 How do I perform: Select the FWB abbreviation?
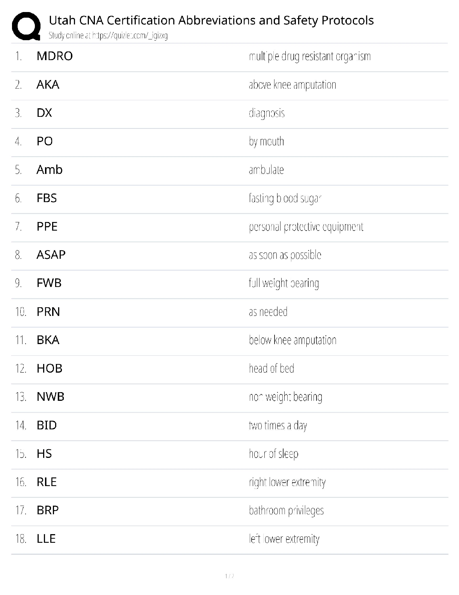tap(49, 283)
